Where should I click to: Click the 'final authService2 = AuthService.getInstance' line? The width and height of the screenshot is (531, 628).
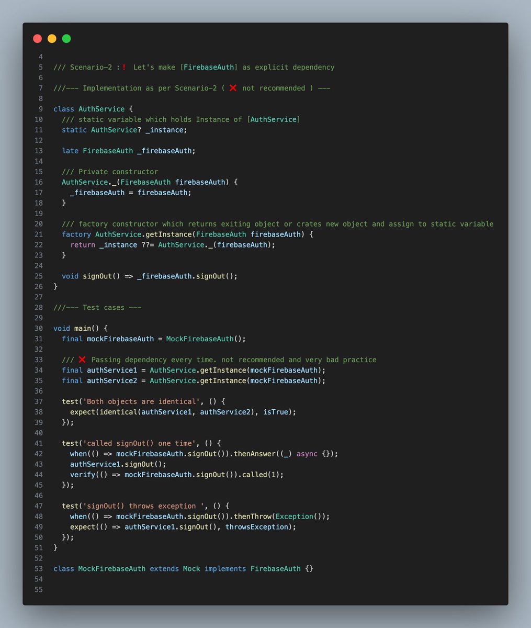coord(194,380)
